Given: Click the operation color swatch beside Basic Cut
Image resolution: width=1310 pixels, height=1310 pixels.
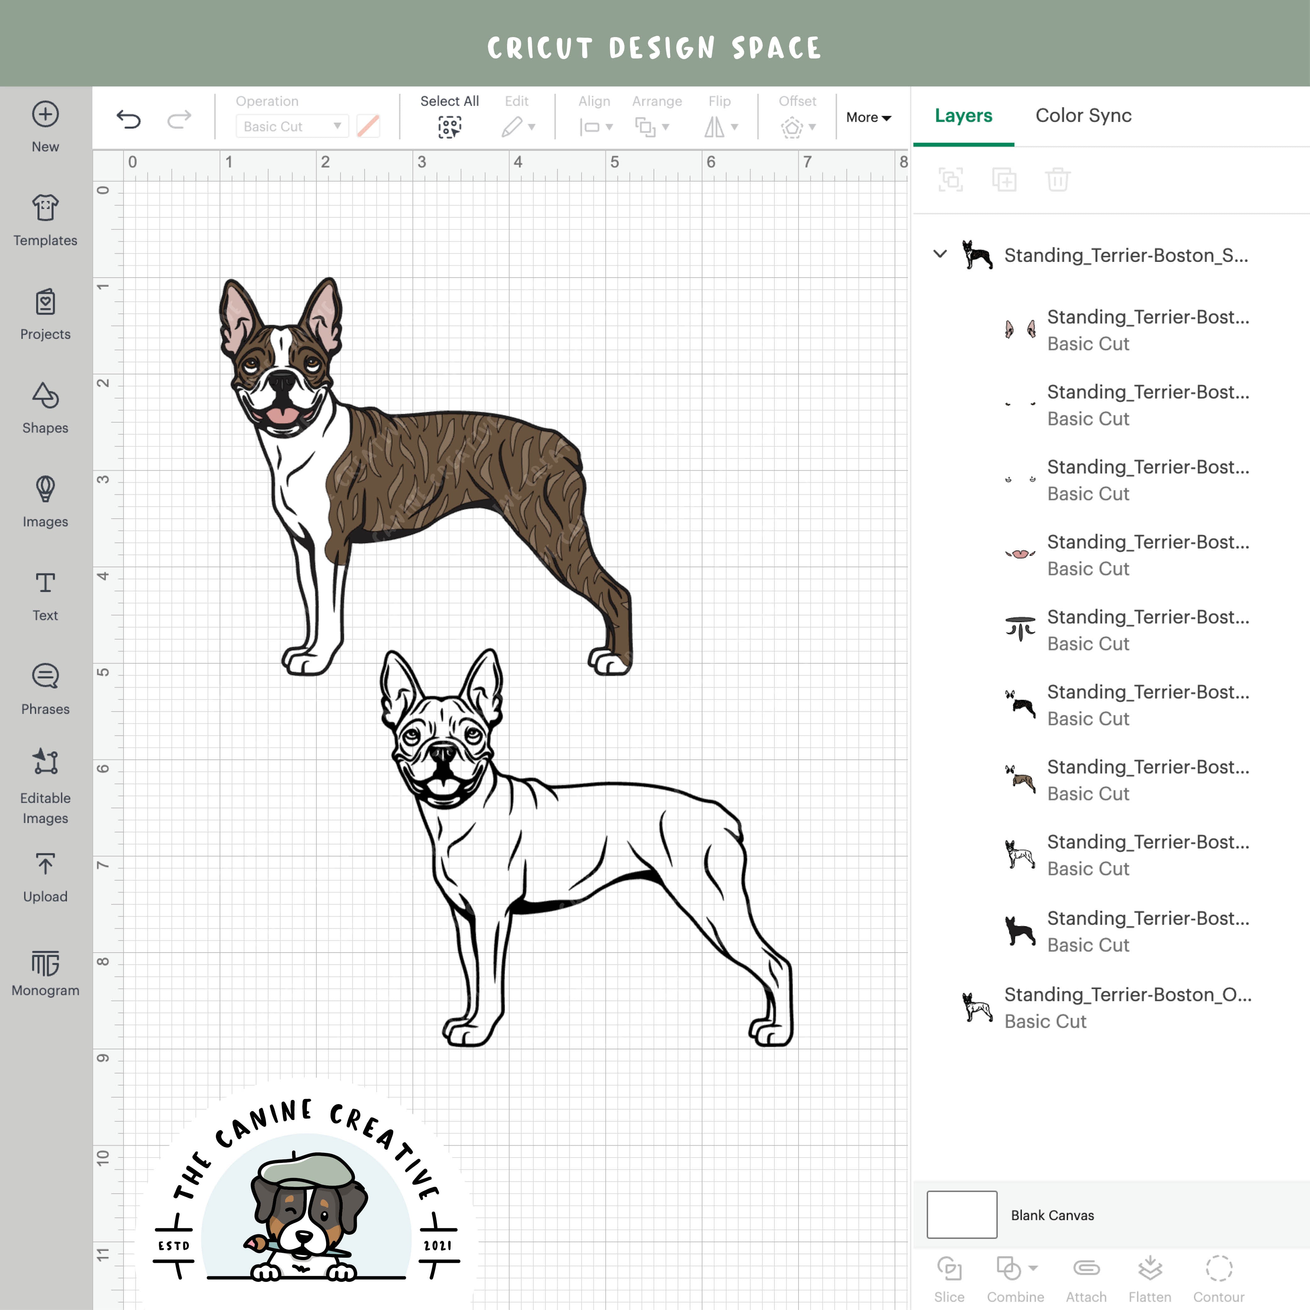Looking at the screenshot, I should pyautogui.click(x=368, y=126).
